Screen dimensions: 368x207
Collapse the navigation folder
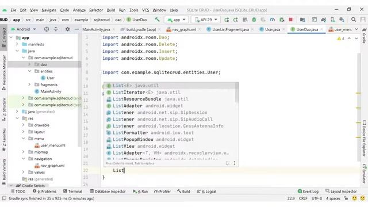point(23,159)
